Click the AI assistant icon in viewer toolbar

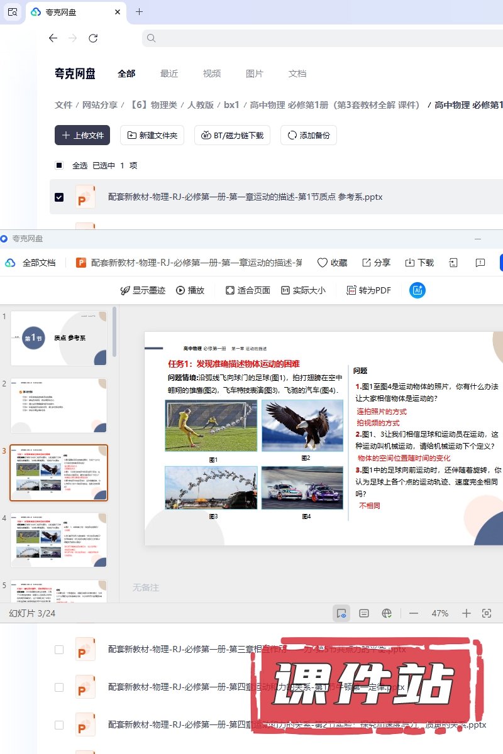(417, 290)
